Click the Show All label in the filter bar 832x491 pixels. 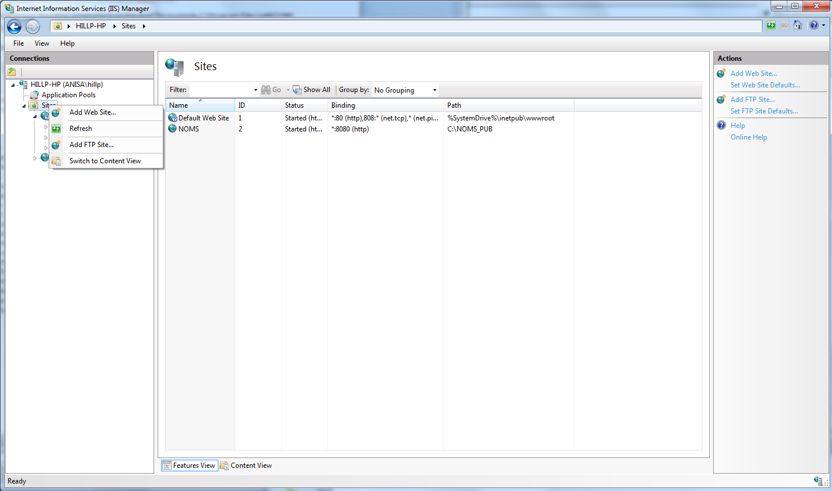pos(317,90)
